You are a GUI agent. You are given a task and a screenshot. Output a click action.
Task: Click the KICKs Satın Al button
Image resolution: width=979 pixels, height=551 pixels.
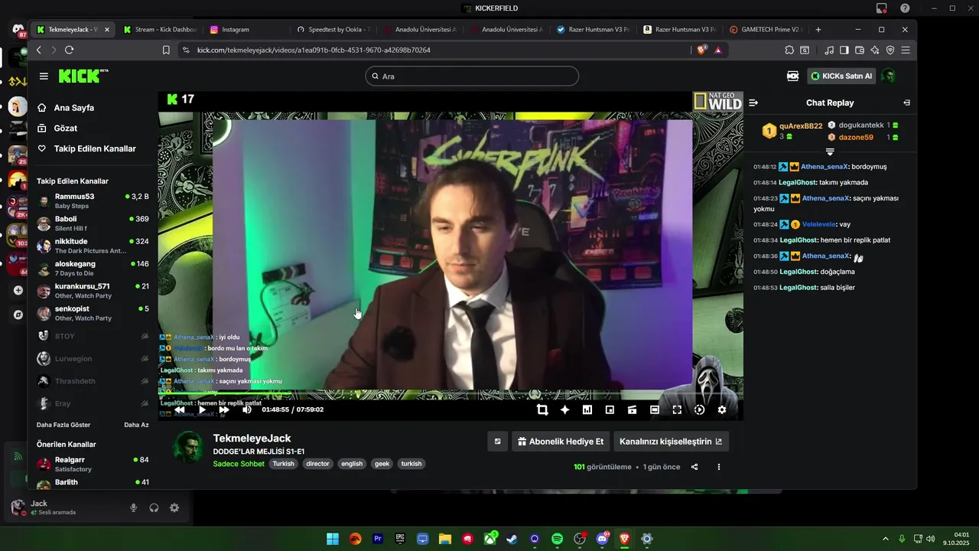click(x=841, y=77)
